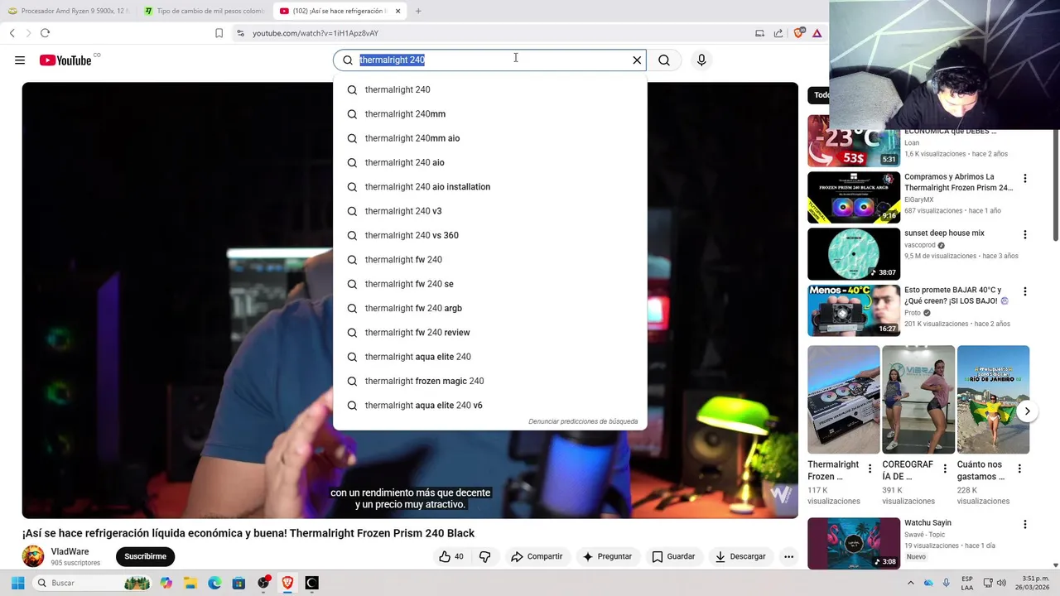Open options for 'Cuánto nos gastamos' short
This screenshot has width=1060, height=596.
coord(1019,469)
